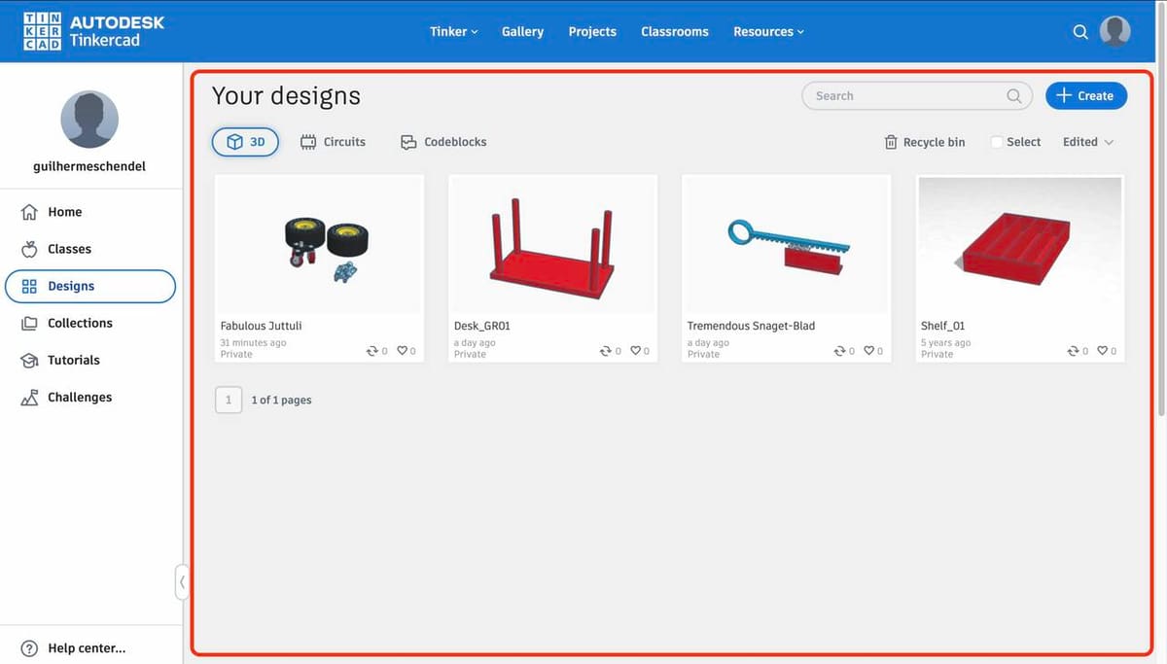Click the Create button
Image resolution: width=1167 pixels, height=664 pixels.
tap(1085, 95)
